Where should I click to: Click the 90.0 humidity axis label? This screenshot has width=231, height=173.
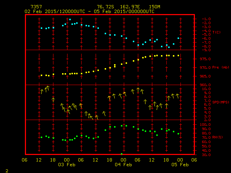pyautogui.click(x=206, y=129)
